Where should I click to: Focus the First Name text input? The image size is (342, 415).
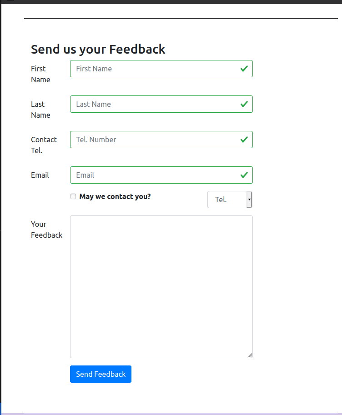[x=155, y=69]
